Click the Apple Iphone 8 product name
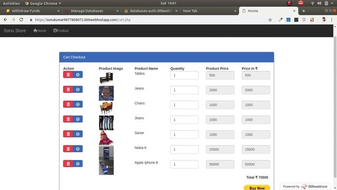This screenshot has height=190, width=337. 146,163
